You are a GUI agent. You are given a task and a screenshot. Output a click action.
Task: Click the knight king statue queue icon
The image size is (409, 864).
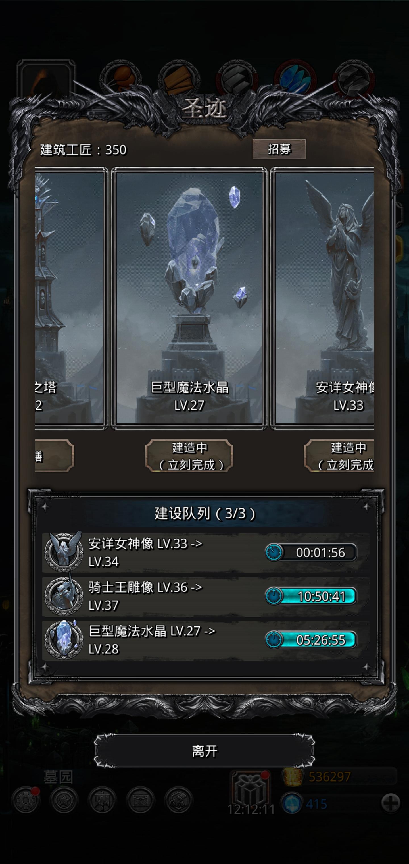point(64,596)
